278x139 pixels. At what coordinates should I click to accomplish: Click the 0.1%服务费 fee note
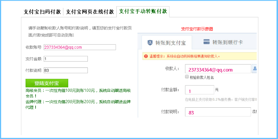221,100
